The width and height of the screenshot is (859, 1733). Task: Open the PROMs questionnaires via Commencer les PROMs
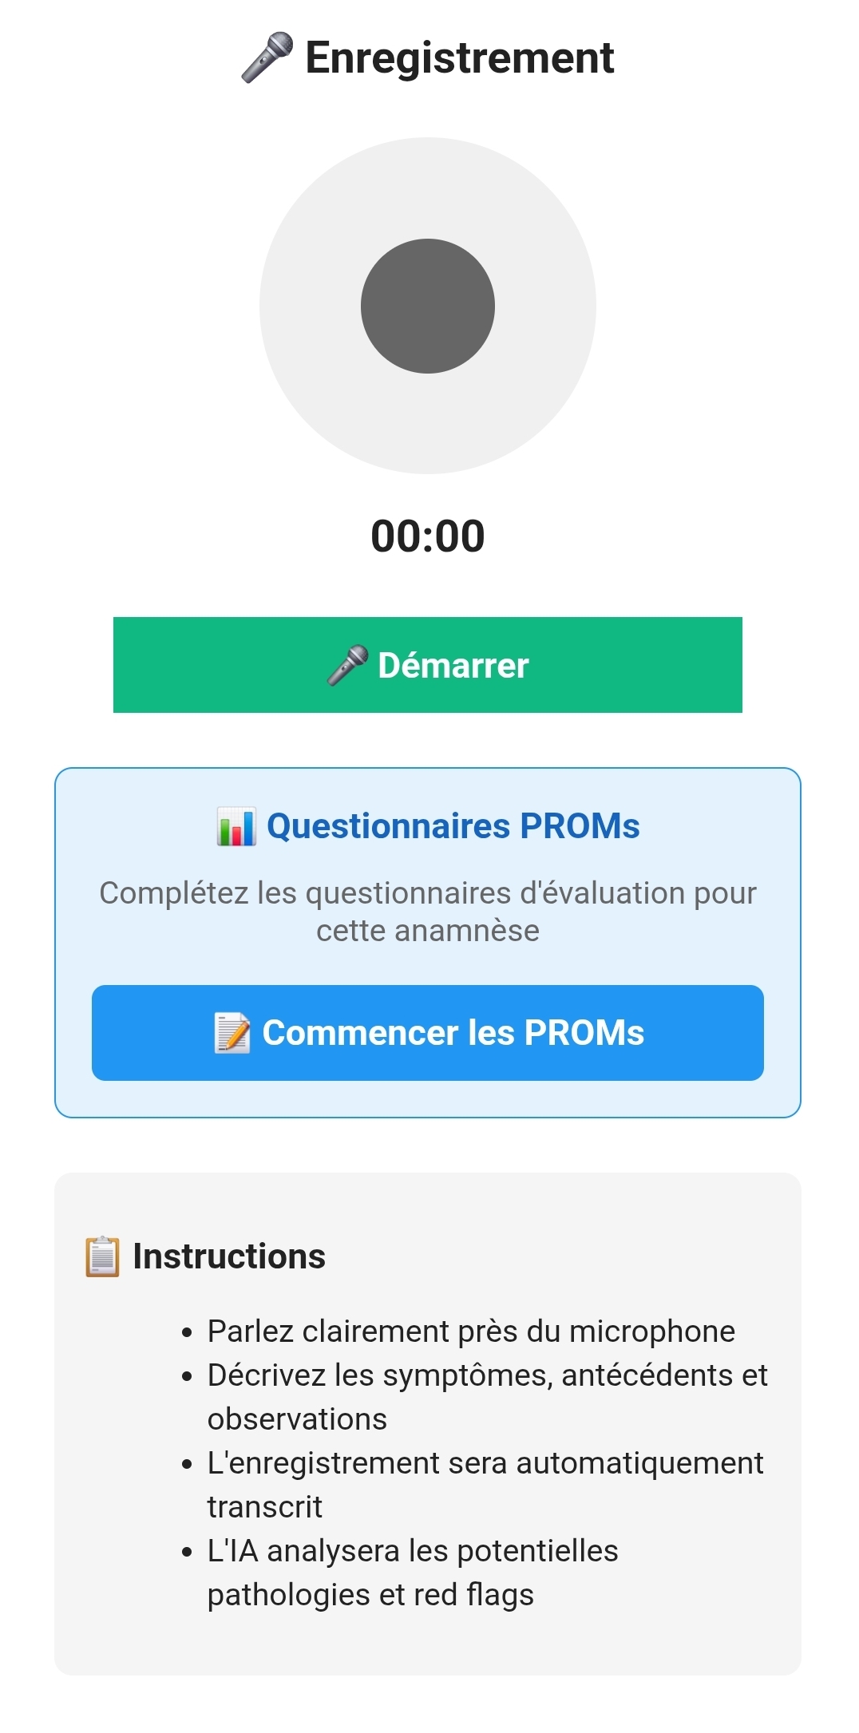click(429, 1033)
